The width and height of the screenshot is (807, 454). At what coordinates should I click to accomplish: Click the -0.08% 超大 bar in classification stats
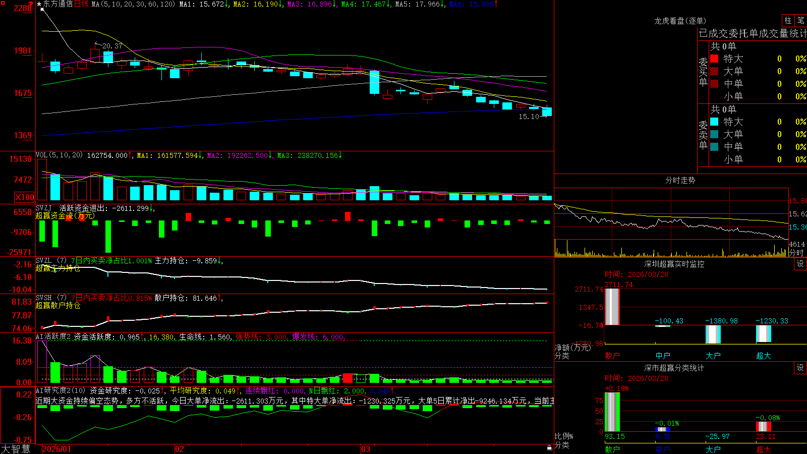(764, 427)
